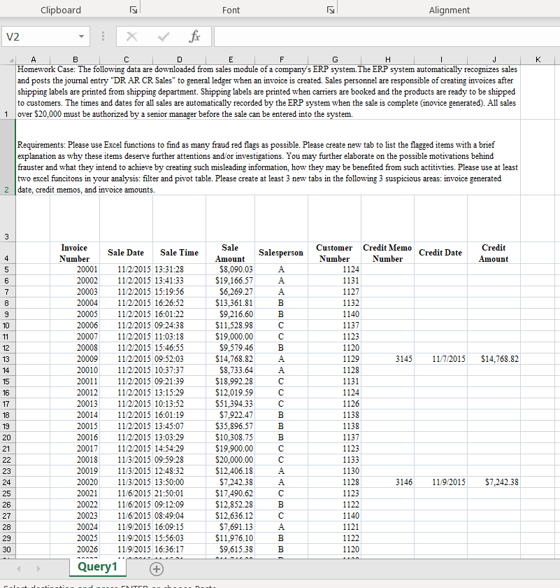Select sale amount cell $19,900.00
The width and height of the screenshot is (560, 588).
pos(231,449)
